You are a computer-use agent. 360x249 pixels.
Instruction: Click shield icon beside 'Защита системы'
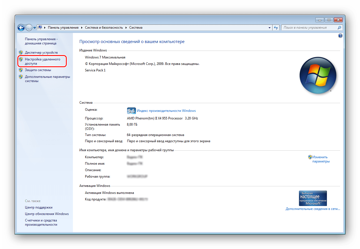pyautogui.click(x=21, y=70)
